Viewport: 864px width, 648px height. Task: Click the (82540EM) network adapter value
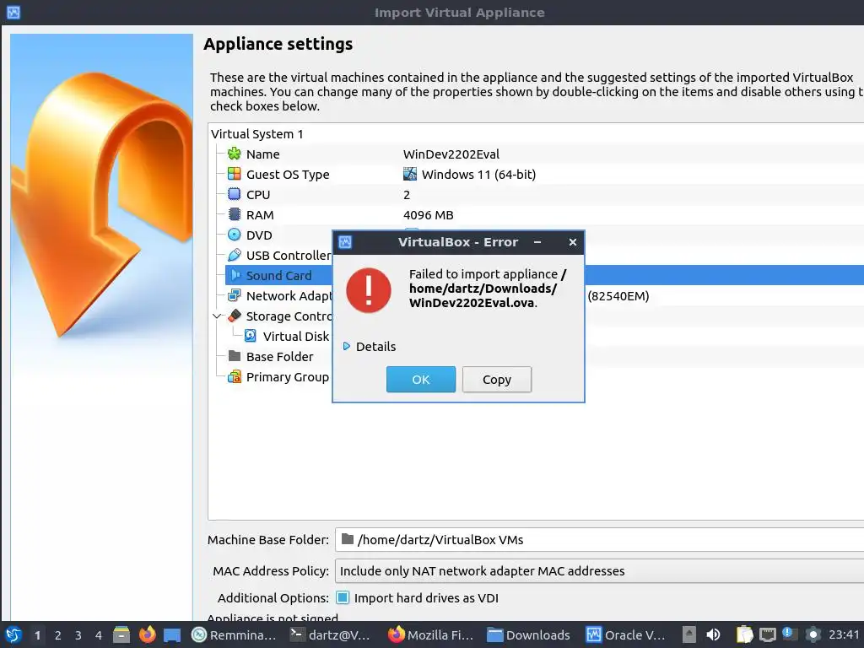pos(618,296)
